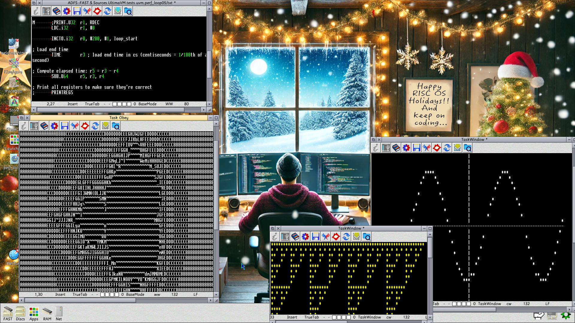Open TaskWindow mode menu in white-star window status bar
The image size is (575, 323).
tap(489, 304)
